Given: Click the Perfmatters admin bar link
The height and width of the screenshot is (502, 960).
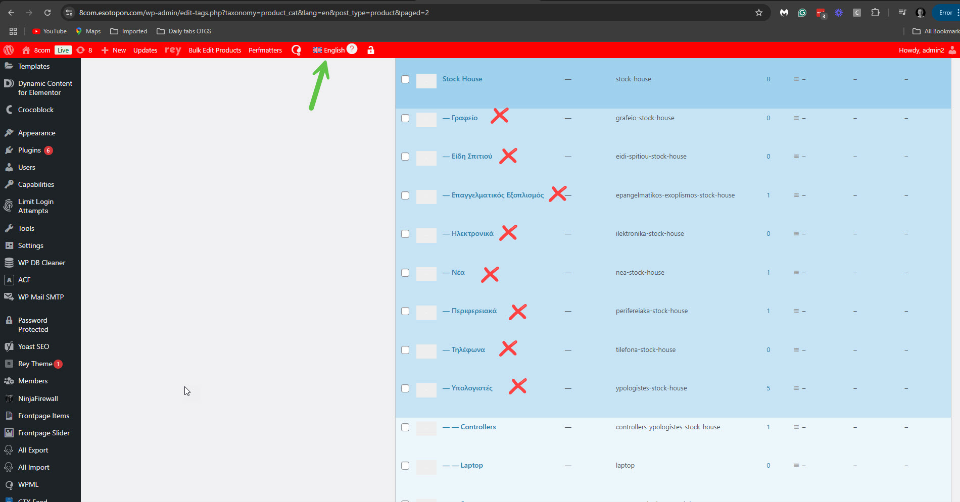Looking at the screenshot, I should 265,50.
